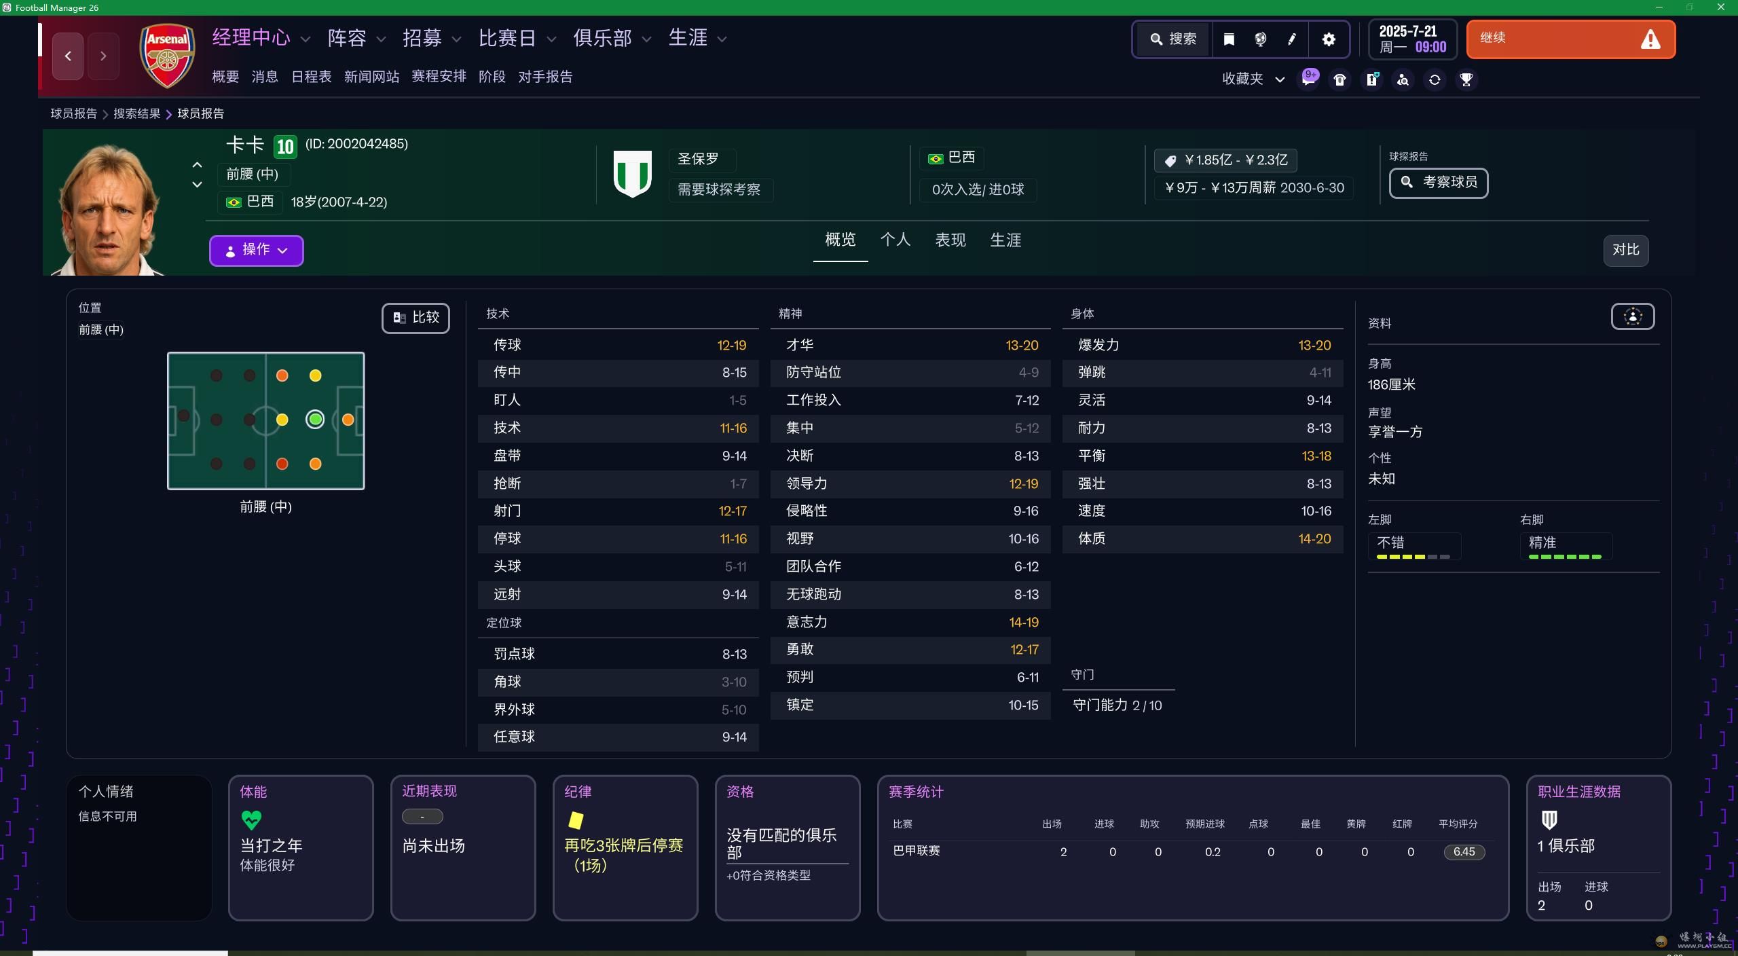
Task: Click the profile view toggle icon in 资料 panel
Action: coord(1632,316)
